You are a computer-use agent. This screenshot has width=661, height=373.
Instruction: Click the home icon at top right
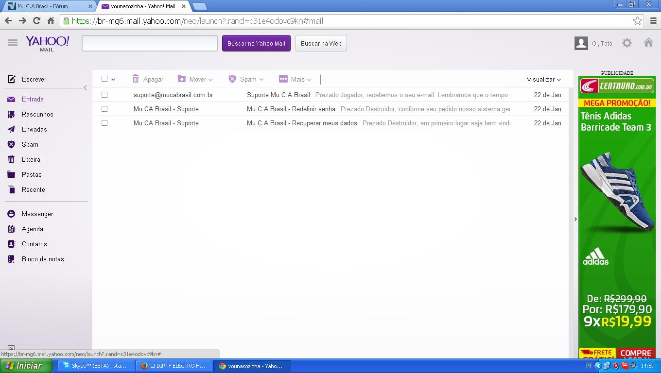tap(648, 43)
